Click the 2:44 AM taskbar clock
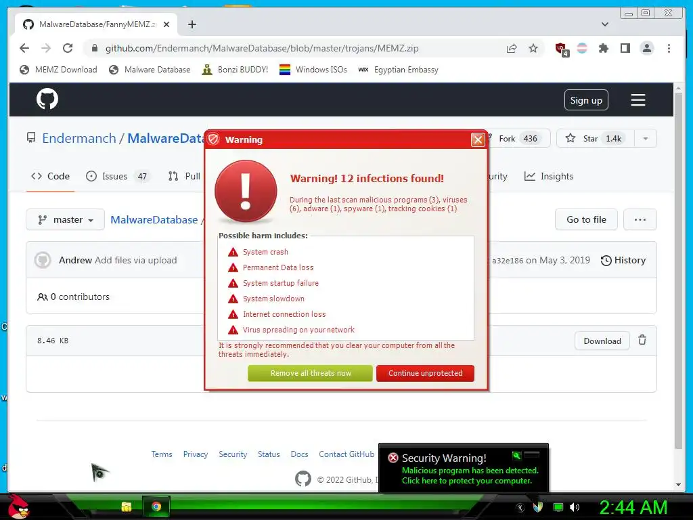This screenshot has width=693, height=520. (x=633, y=507)
